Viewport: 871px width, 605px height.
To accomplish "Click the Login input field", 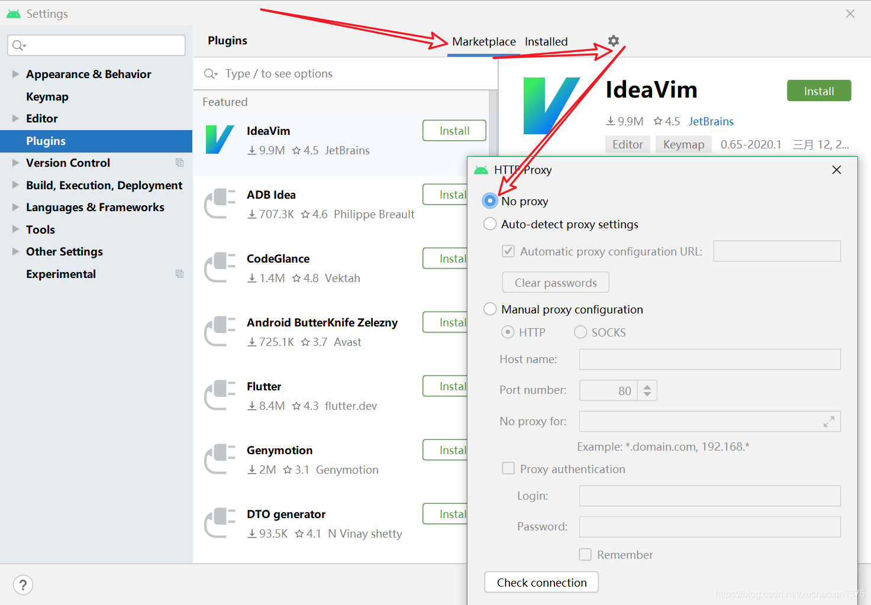I will 710,496.
